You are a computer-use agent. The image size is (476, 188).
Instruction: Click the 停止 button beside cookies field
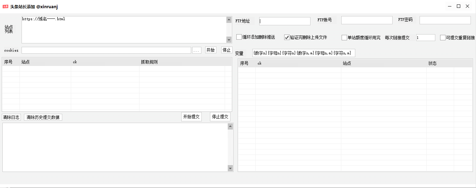227,50
